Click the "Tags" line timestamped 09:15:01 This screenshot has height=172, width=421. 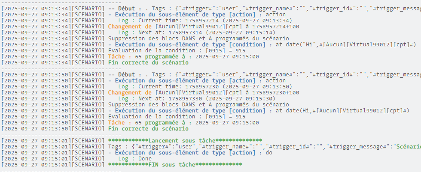tap(258, 146)
